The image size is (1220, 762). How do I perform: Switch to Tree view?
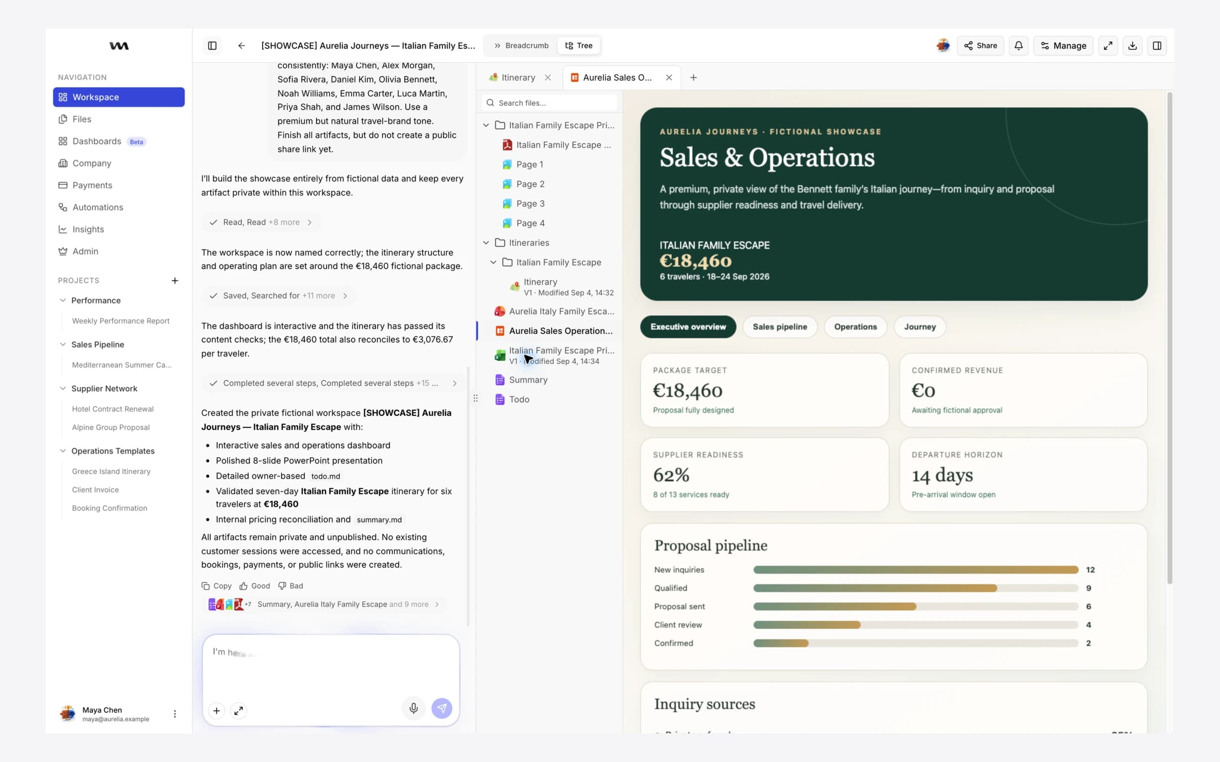(x=579, y=46)
